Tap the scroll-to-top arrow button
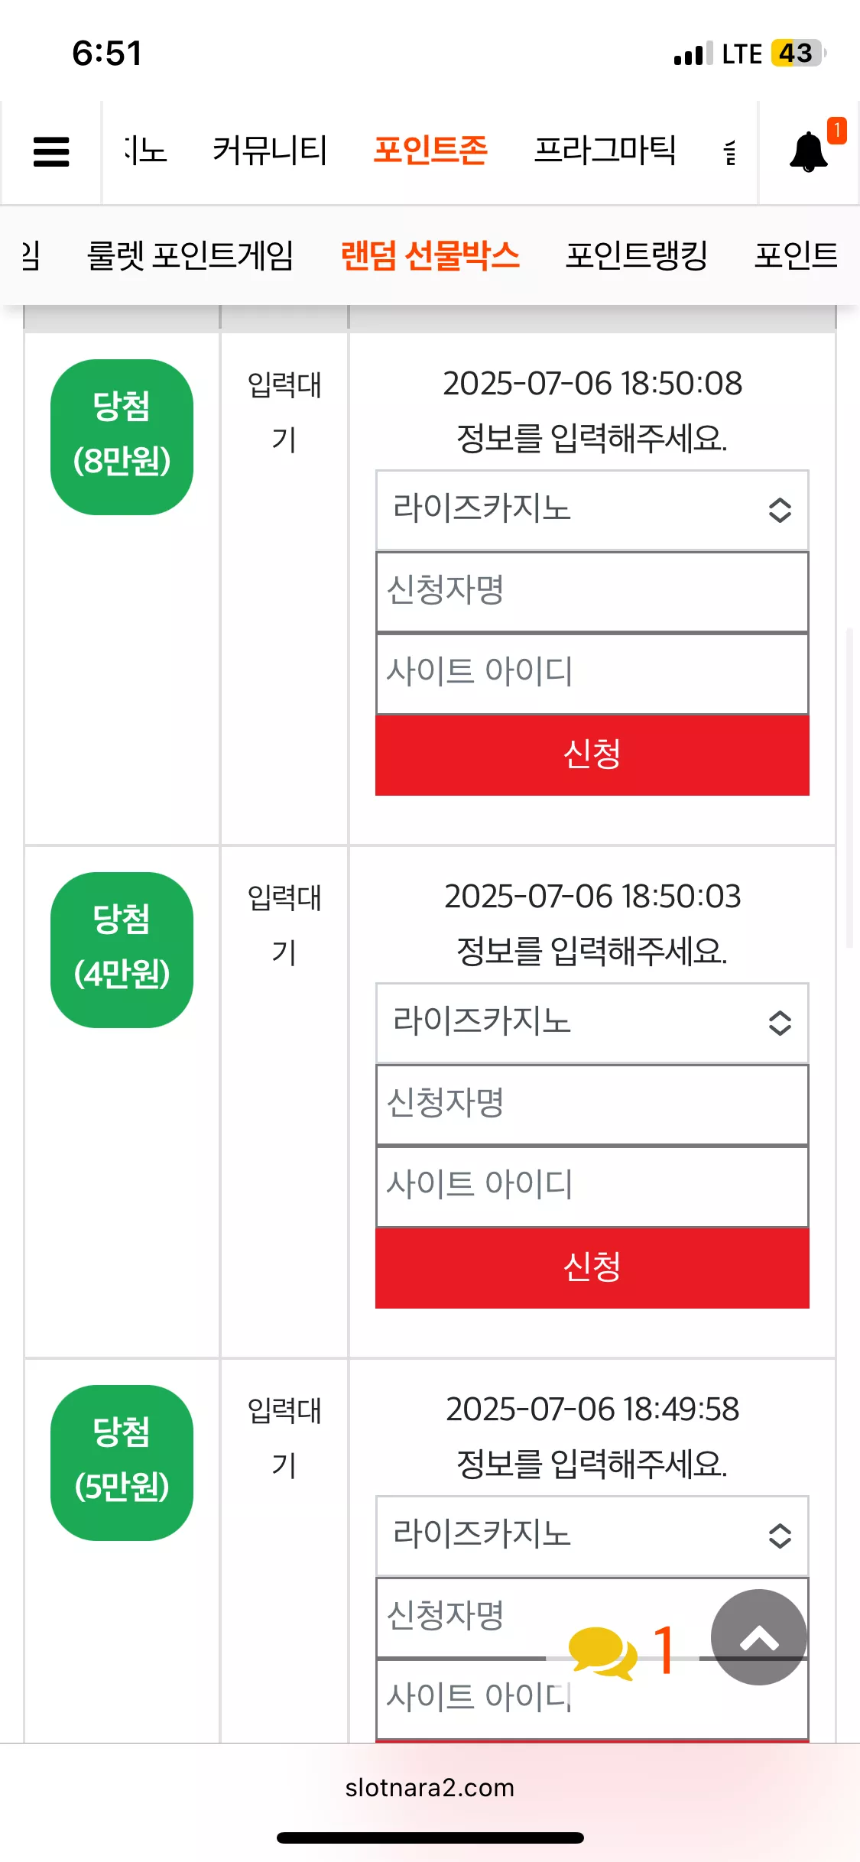 point(758,1637)
